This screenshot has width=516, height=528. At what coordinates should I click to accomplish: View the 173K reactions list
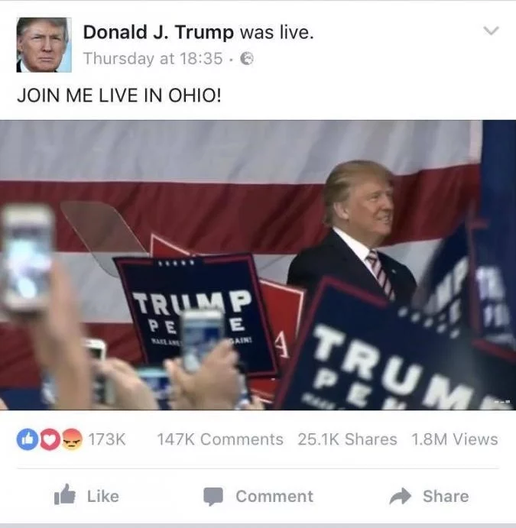[107, 439]
